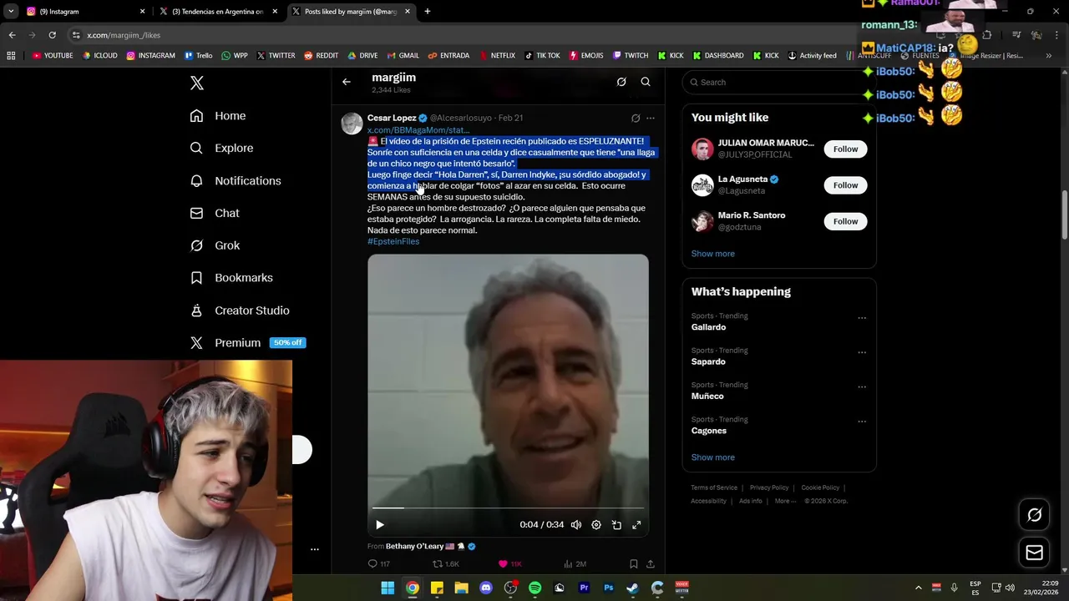
Task: Show hidden system tray icons
Action: (919, 588)
